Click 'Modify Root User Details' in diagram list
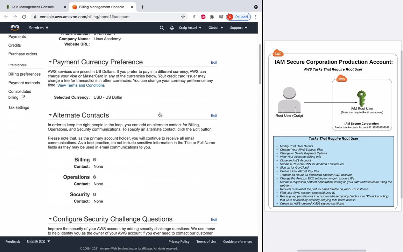 [296, 146]
